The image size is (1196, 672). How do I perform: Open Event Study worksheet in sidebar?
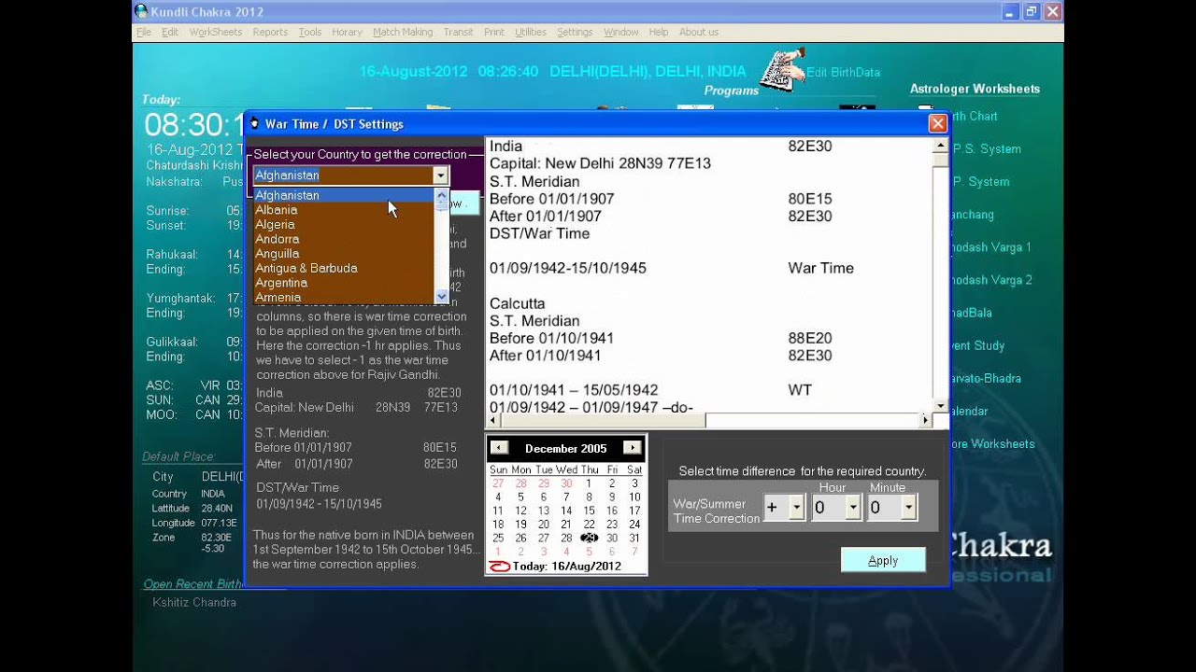[x=976, y=345]
